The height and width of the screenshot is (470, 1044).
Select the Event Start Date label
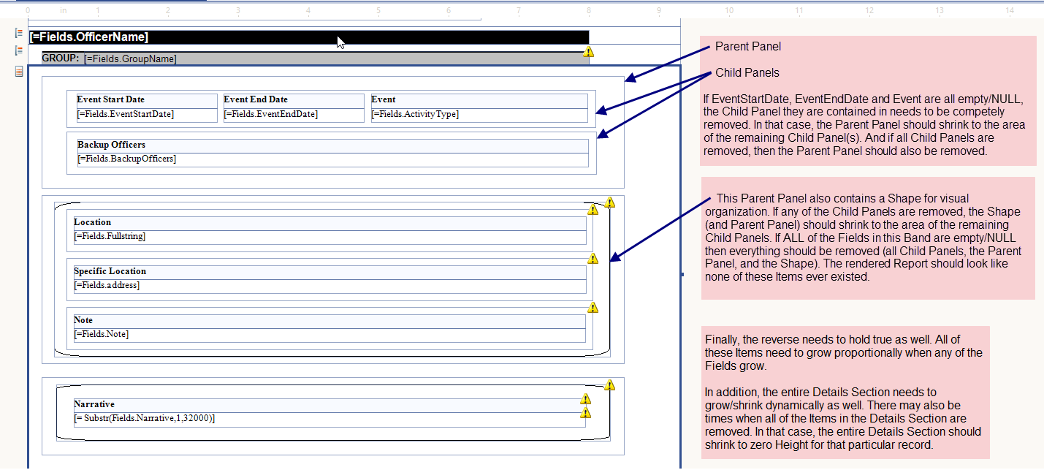point(147,100)
